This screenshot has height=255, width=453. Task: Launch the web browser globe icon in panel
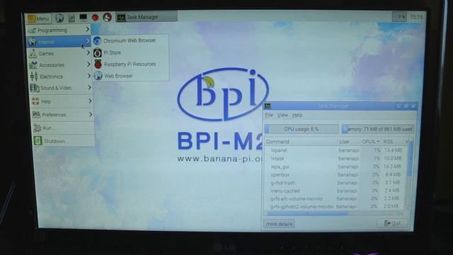pos(59,18)
